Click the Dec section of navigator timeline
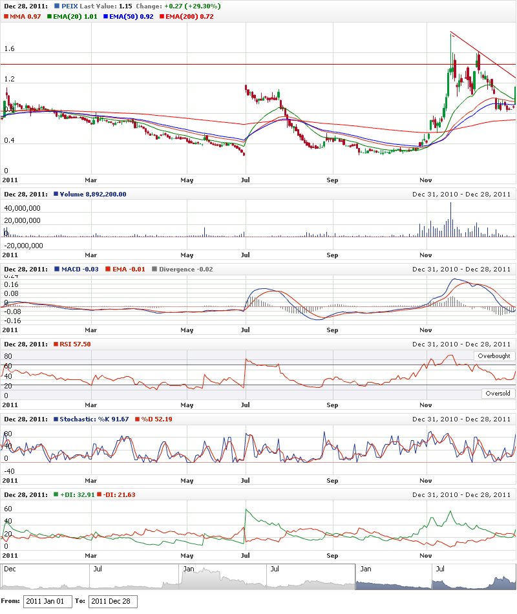The height and width of the screenshot is (614, 517). tap(45, 577)
